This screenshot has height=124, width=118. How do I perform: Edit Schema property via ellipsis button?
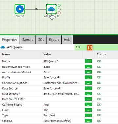tap(88, 121)
